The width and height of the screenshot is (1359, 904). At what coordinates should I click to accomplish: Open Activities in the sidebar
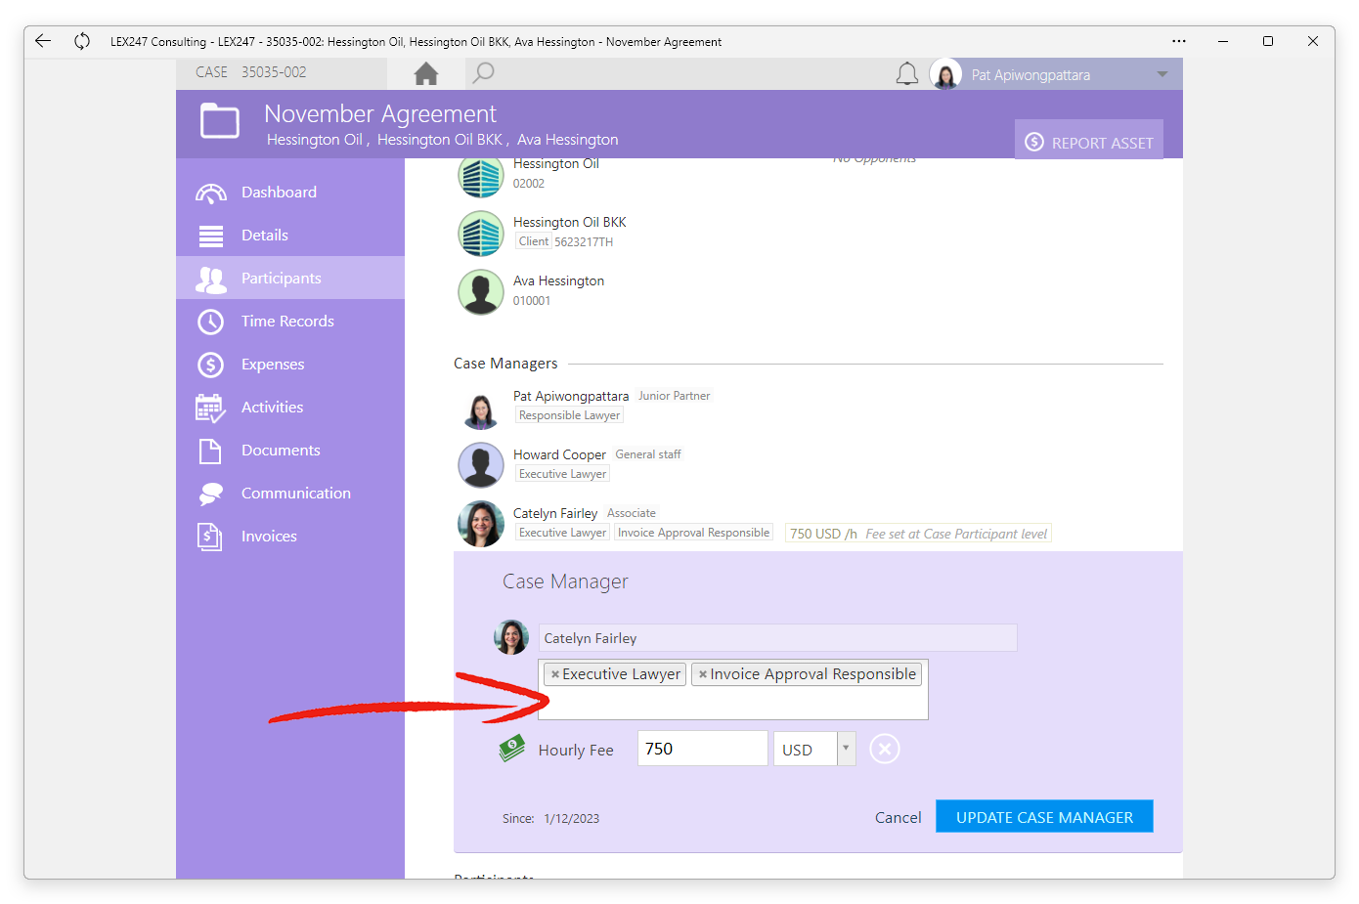click(290, 408)
